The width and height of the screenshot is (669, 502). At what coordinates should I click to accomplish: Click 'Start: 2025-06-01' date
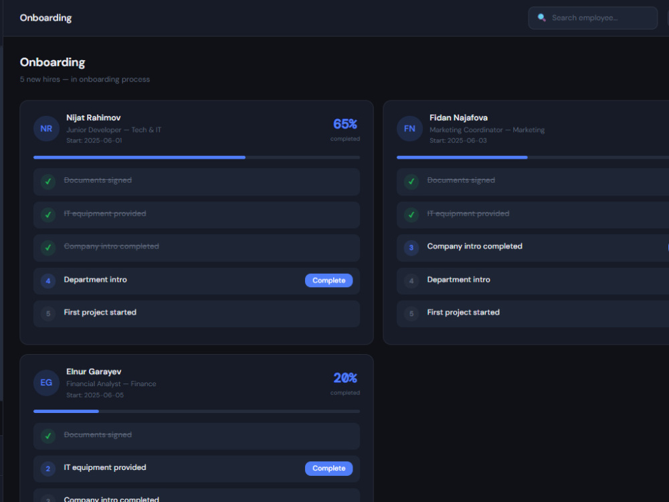tap(94, 141)
